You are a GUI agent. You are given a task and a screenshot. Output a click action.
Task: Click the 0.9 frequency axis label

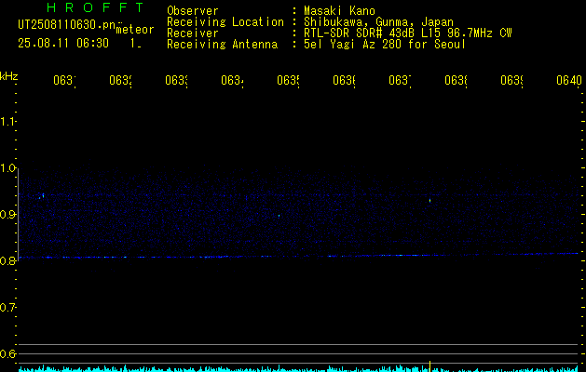pos(7,214)
